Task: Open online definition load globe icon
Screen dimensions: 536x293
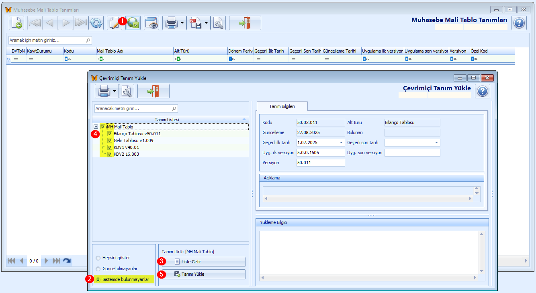Action: pyautogui.click(x=133, y=23)
